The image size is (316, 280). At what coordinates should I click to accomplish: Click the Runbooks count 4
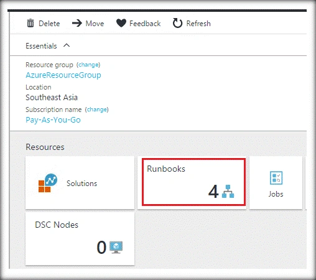pyautogui.click(x=213, y=191)
